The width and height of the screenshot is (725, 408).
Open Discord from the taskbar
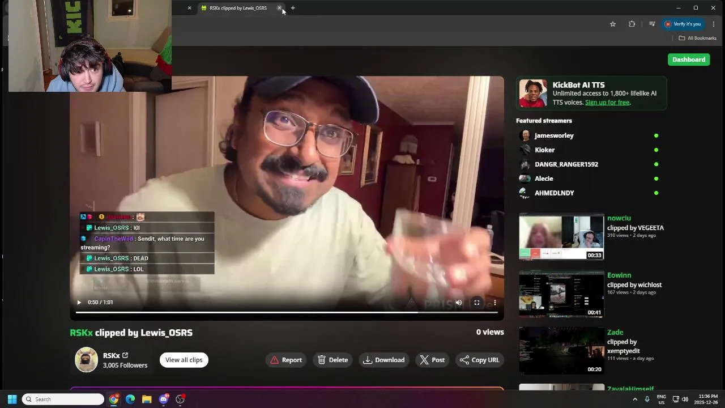click(164, 399)
